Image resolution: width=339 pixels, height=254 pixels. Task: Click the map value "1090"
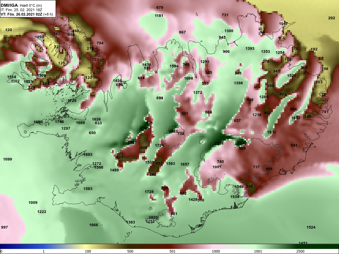pyautogui.click(x=39, y=37)
